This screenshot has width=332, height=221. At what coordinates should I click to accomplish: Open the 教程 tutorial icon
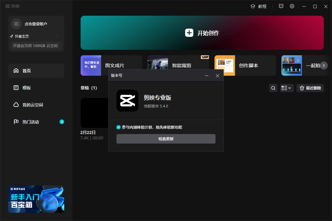click(253, 6)
